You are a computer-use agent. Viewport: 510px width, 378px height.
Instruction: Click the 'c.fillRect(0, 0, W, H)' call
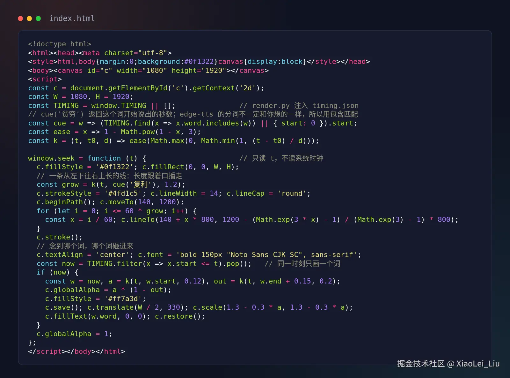[188, 167]
